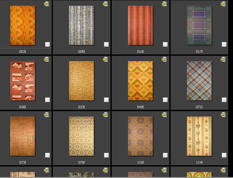Tick the checkbox on tile 003l
Image resolution: width=233 pixels, height=178 pixels.
pyautogui.click(x=48, y=44)
